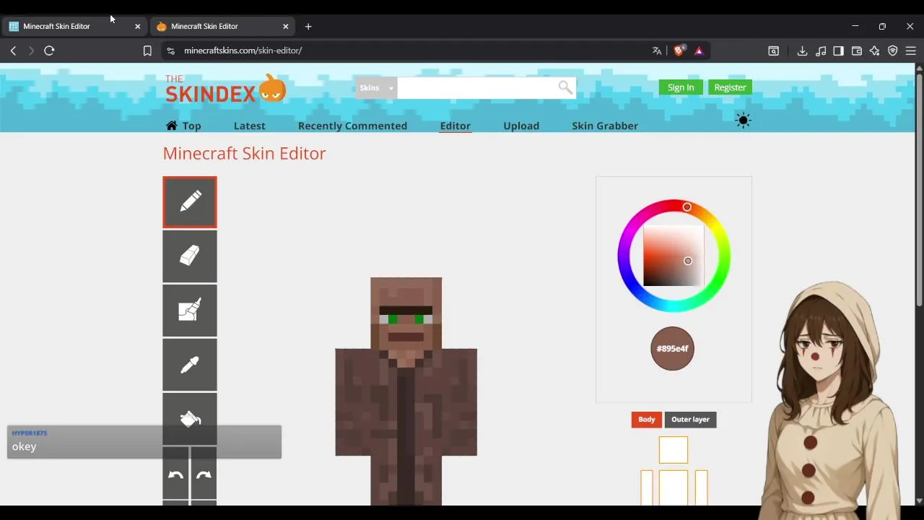The image size is (924, 520).
Task: Toggle the slim arm box left of the torso
Action: click(647, 488)
